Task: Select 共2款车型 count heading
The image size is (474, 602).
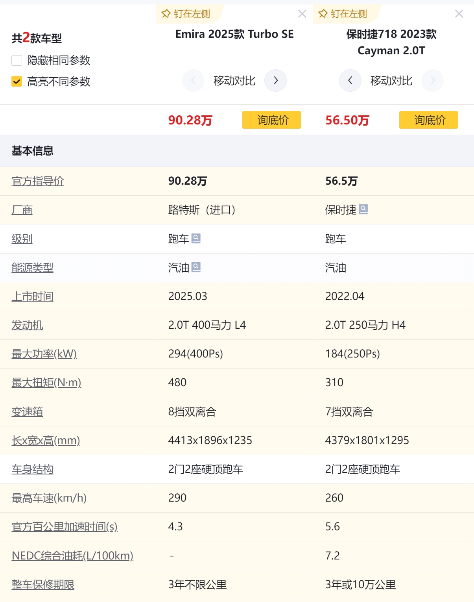Action: pos(37,38)
